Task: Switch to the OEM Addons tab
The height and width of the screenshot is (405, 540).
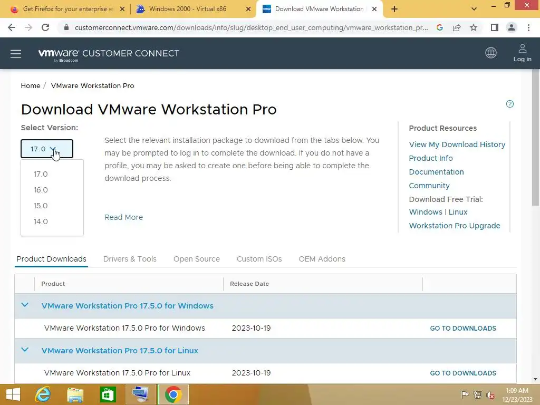Action: coord(322,259)
